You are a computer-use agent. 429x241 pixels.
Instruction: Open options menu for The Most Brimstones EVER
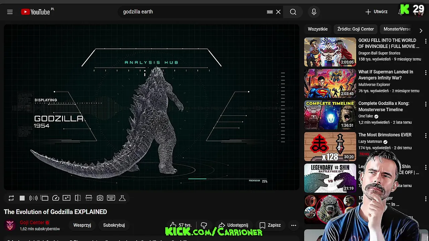(426, 136)
